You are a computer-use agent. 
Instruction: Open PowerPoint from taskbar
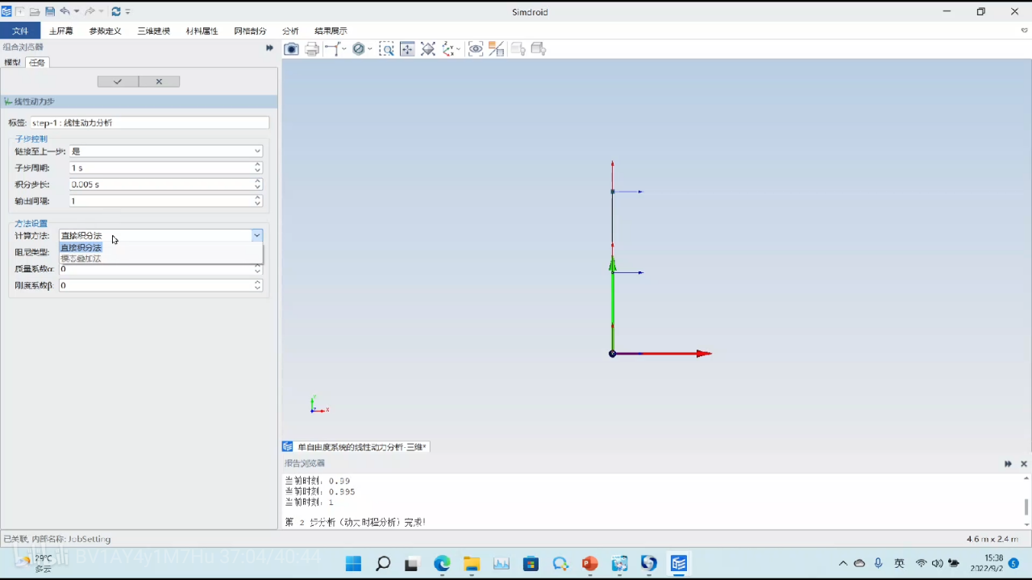(589, 563)
